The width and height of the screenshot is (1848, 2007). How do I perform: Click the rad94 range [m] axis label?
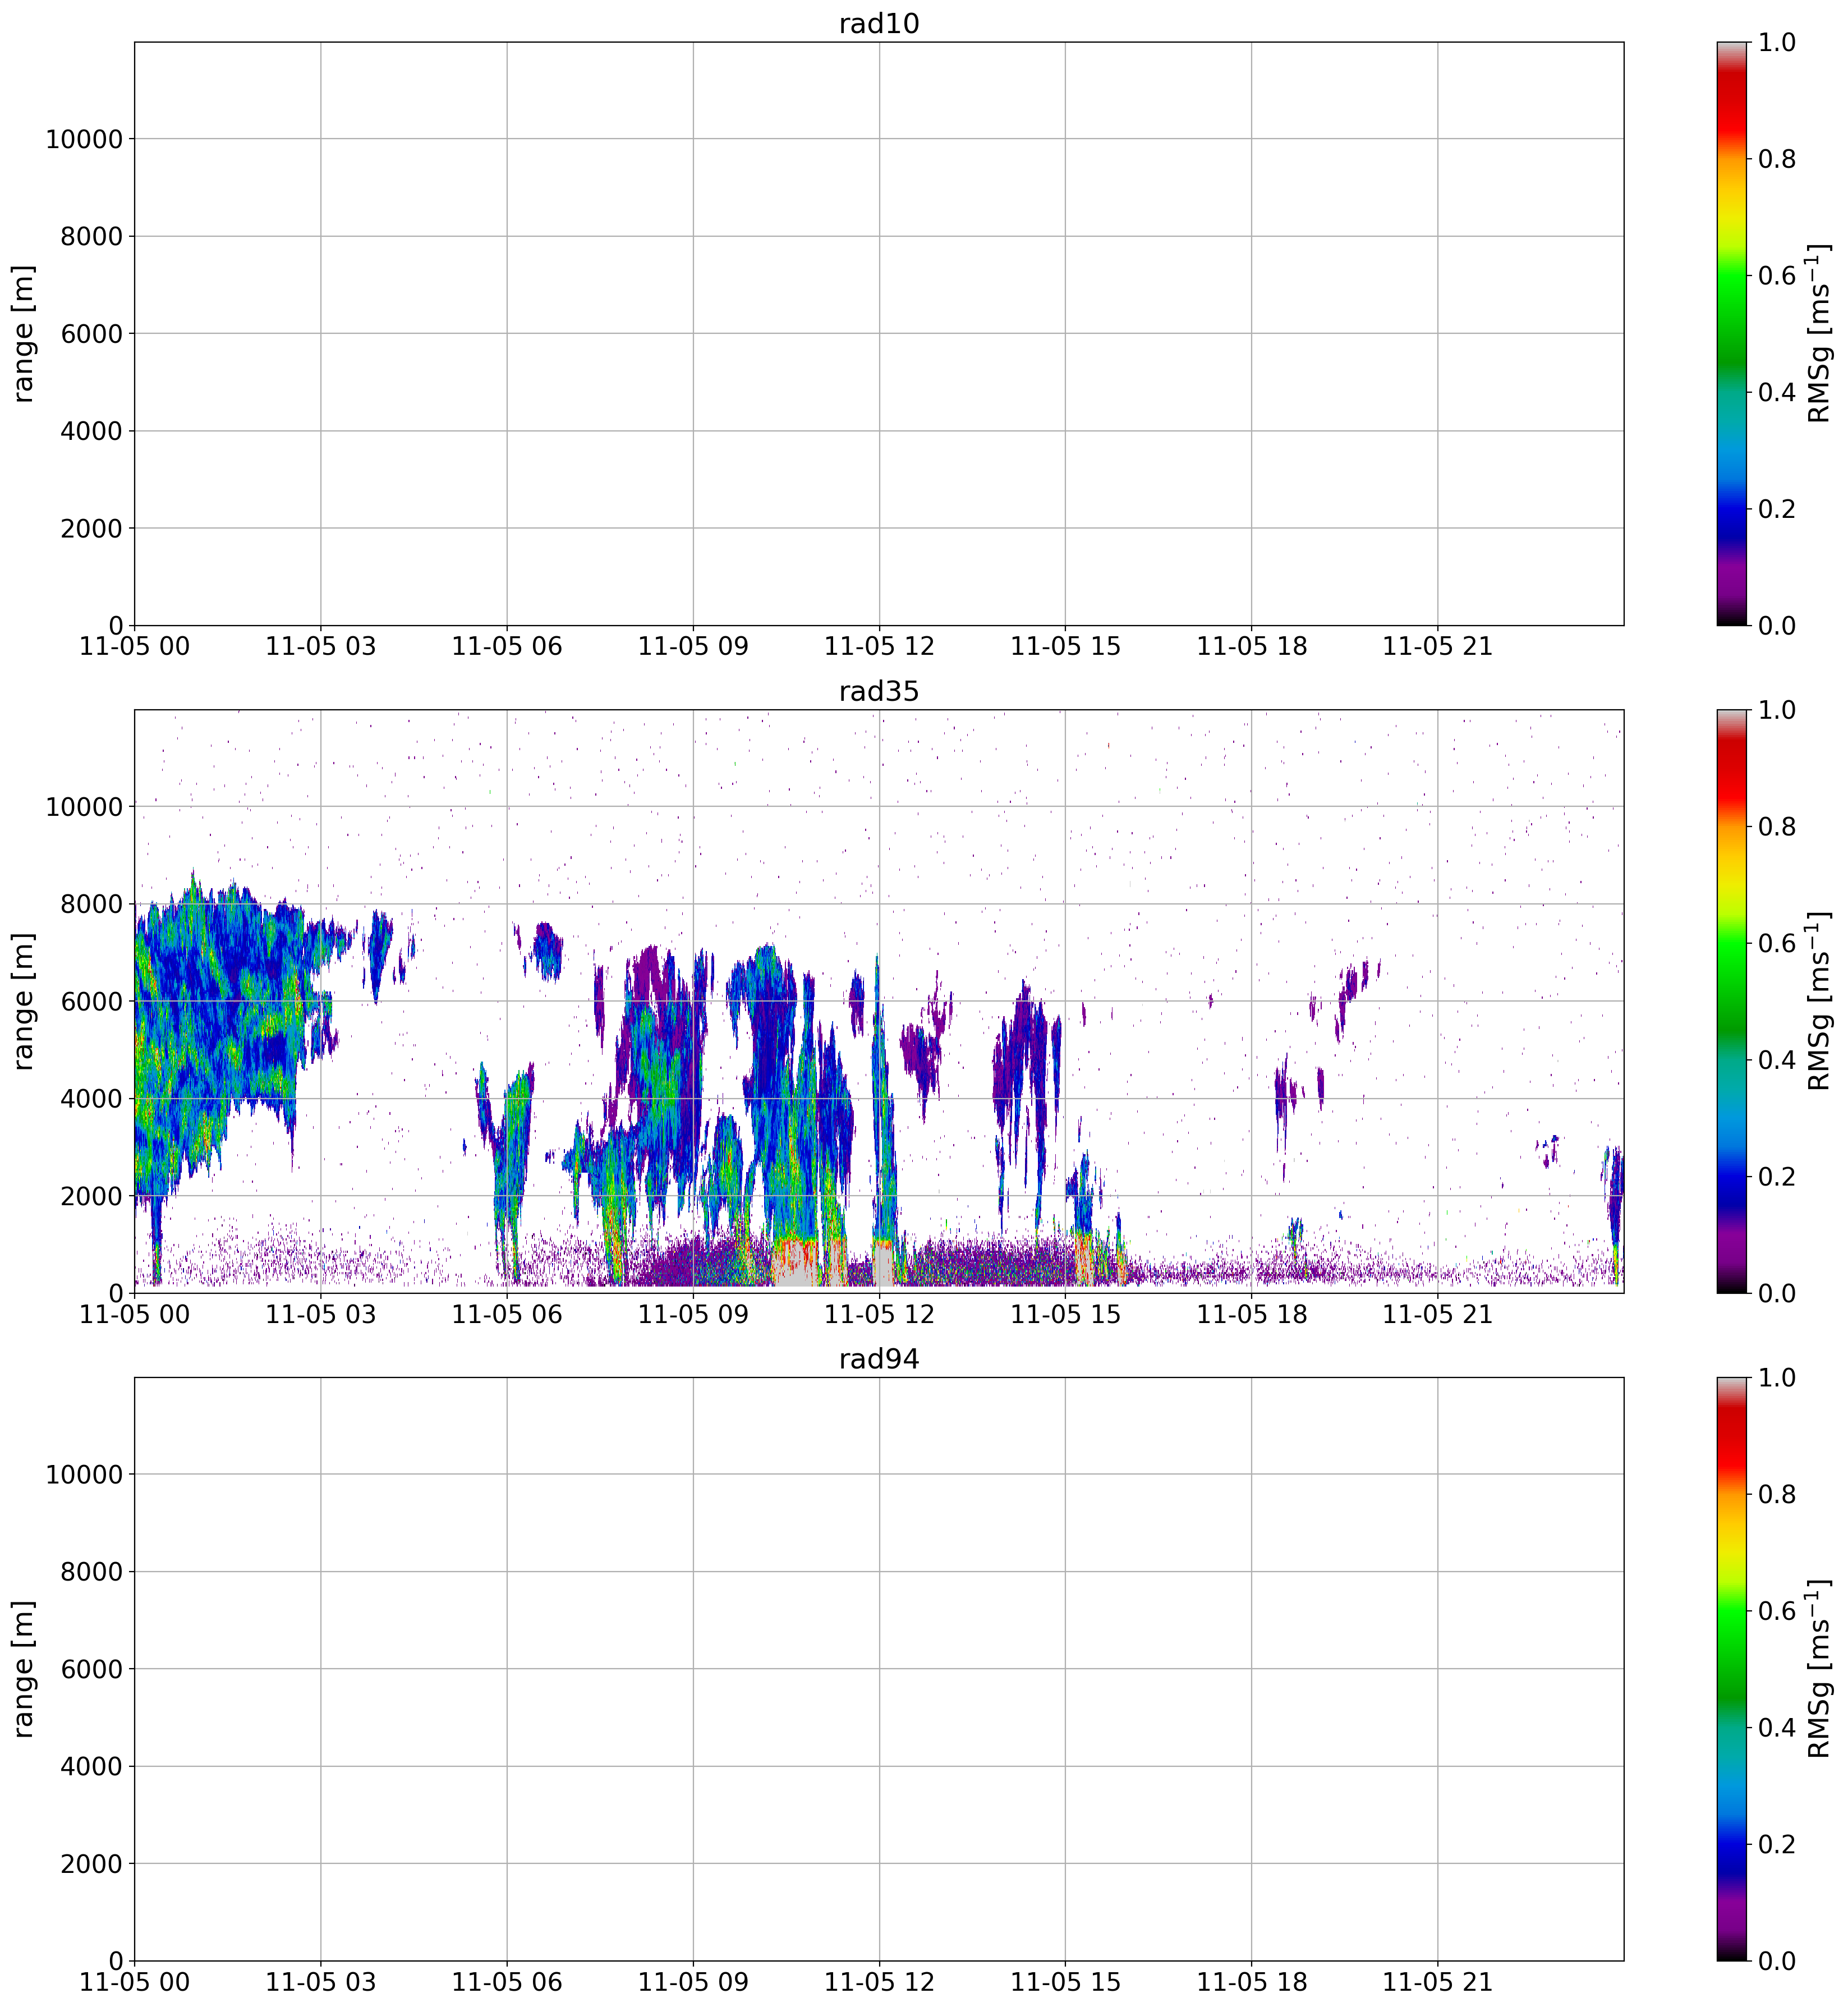click(24, 1668)
